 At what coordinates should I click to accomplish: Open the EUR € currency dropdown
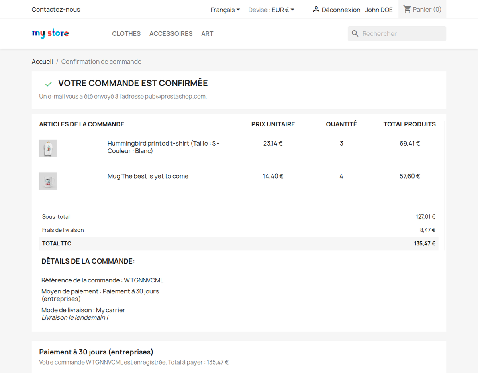pos(283,10)
